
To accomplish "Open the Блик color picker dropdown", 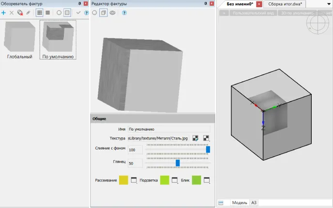I will 207,180.
